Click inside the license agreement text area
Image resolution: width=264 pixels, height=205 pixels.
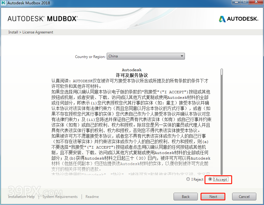[132, 123]
